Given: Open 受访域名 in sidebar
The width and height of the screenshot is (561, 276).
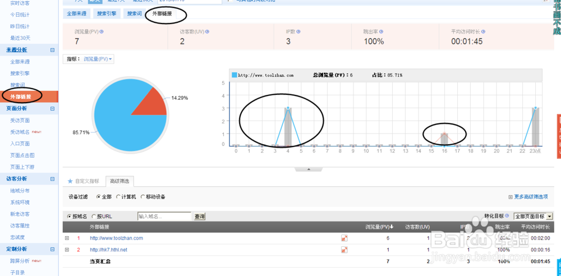Looking at the screenshot, I should coord(20,132).
